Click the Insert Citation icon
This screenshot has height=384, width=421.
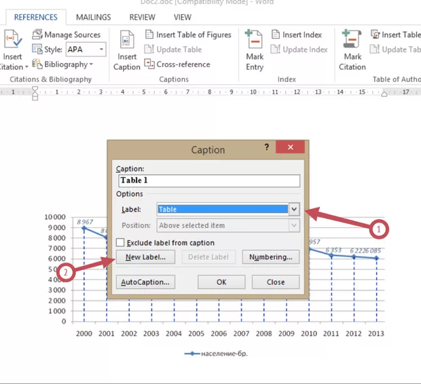pyautogui.click(x=12, y=41)
